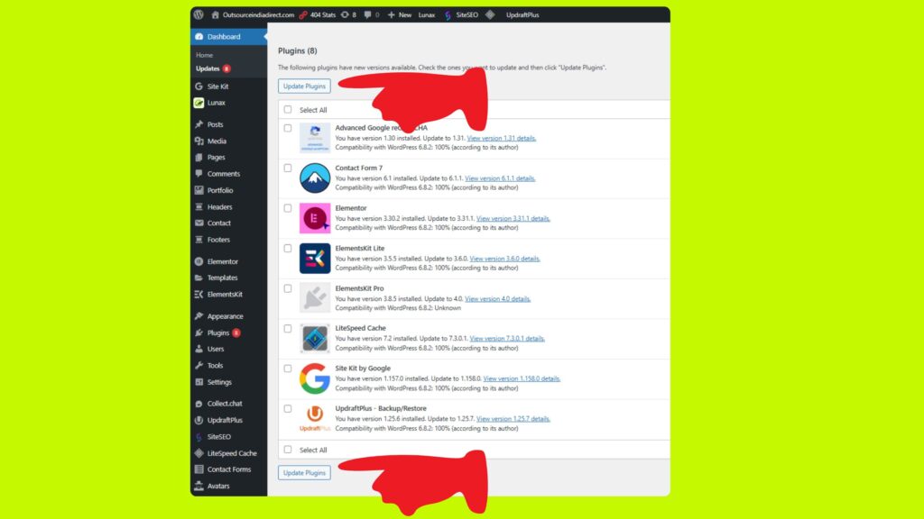Check the Contact Form 7 checkbox

point(289,166)
